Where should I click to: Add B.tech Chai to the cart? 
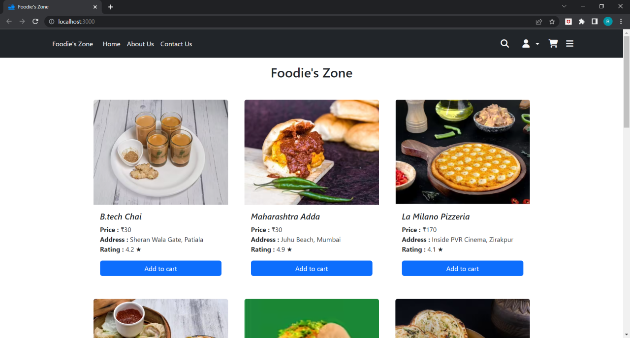[160, 268]
